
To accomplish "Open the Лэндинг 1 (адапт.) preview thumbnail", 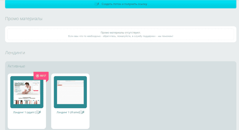I will coord(27,92).
